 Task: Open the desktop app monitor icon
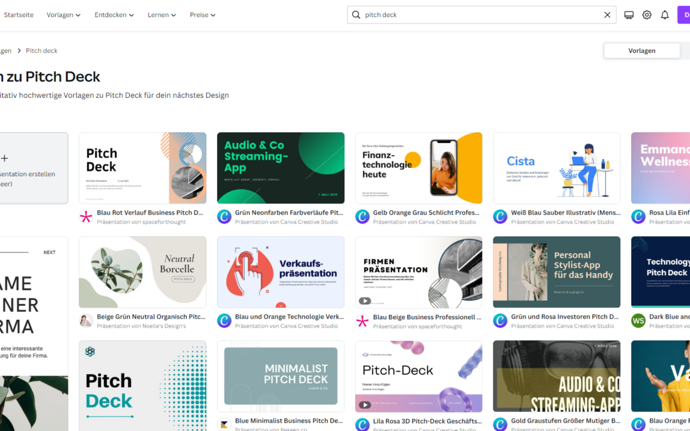(629, 15)
